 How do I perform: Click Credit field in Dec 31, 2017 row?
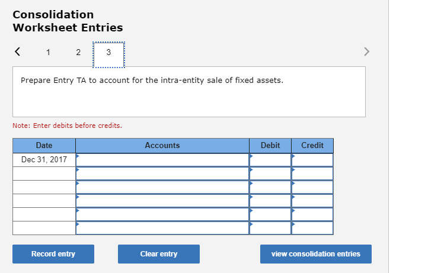point(312,160)
